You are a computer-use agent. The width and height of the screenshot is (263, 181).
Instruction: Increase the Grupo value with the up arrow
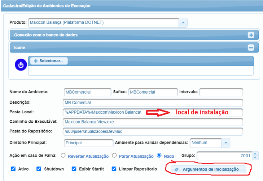(x=255, y=154)
